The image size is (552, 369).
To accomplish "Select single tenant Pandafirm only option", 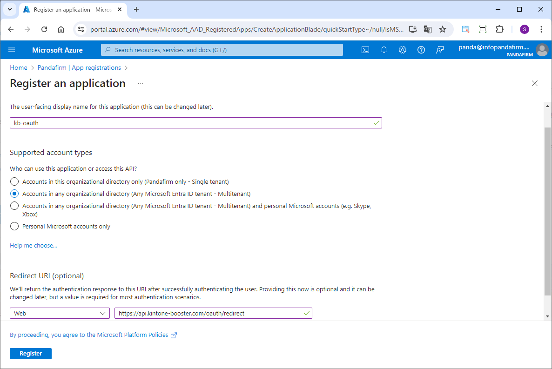I will tap(15, 181).
